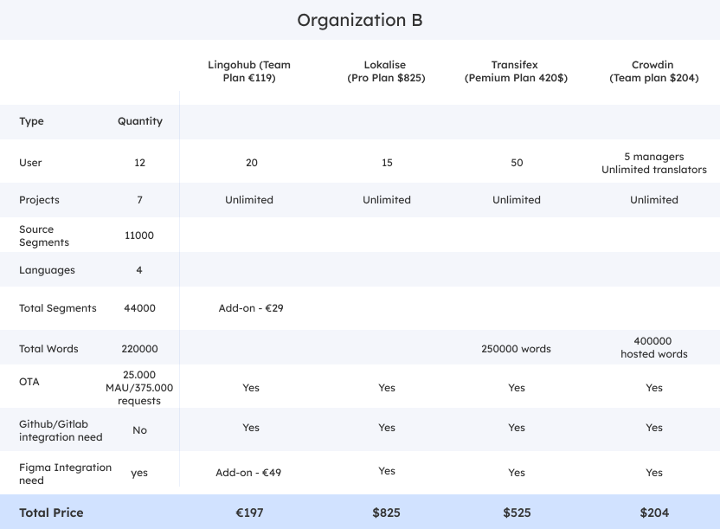Click '5 managers Unlimited translators' cell

point(654,163)
